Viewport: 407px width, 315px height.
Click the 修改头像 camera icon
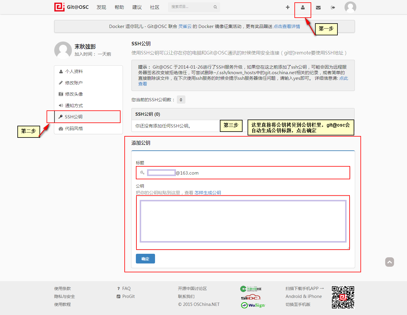tap(61, 94)
